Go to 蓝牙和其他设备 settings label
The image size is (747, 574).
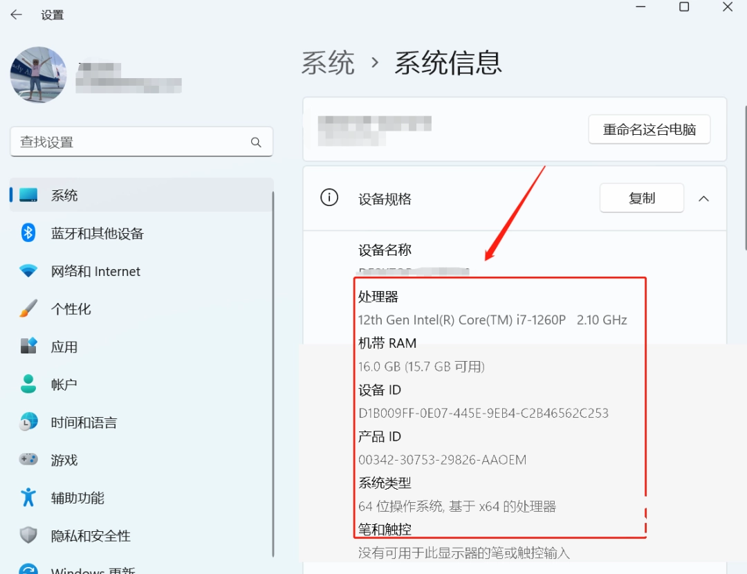[x=98, y=234]
